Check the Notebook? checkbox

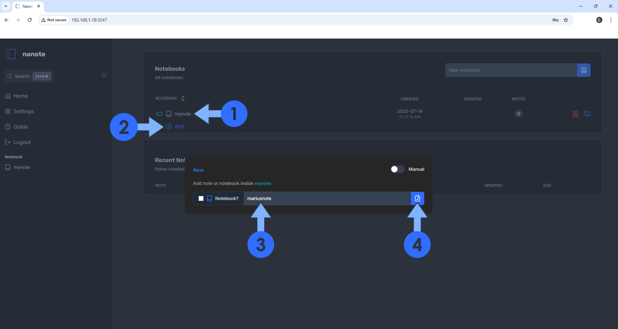pyautogui.click(x=201, y=198)
